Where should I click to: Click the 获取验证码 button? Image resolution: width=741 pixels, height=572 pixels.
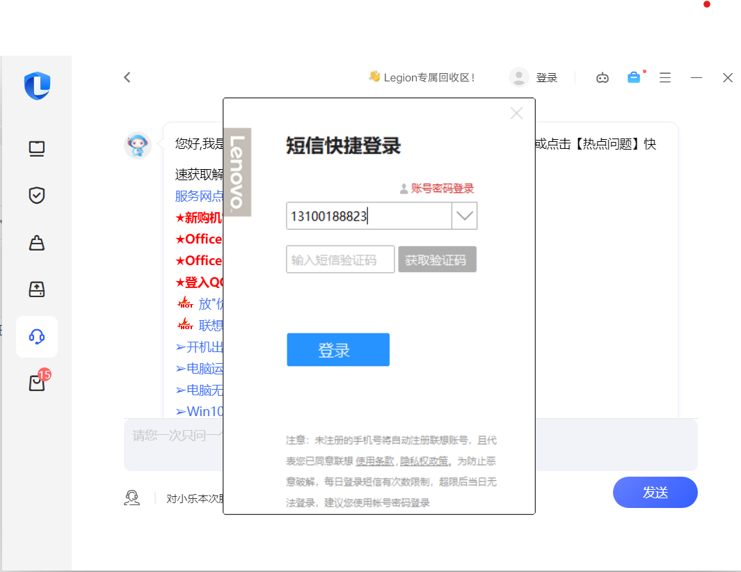pos(437,260)
